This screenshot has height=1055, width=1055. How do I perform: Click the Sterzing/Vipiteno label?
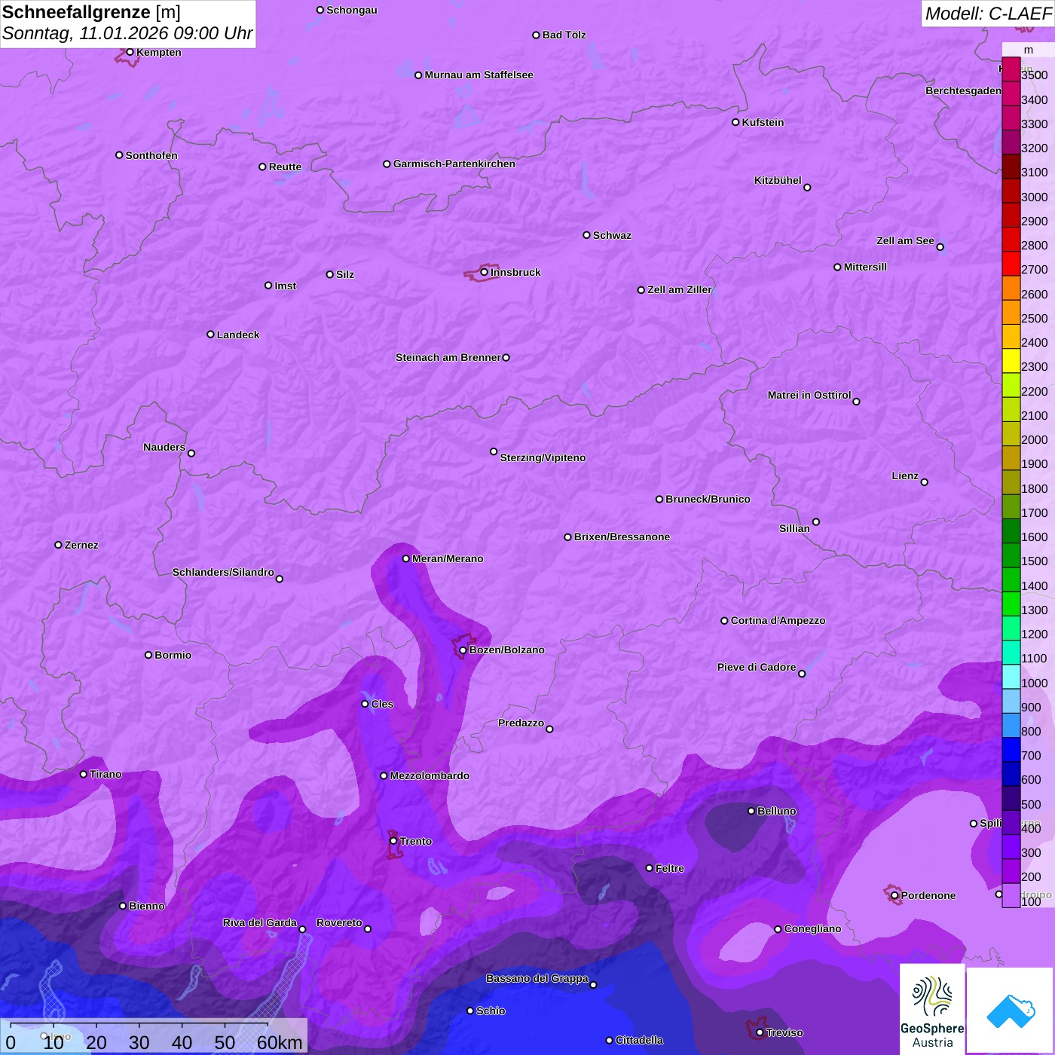[x=543, y=457]
